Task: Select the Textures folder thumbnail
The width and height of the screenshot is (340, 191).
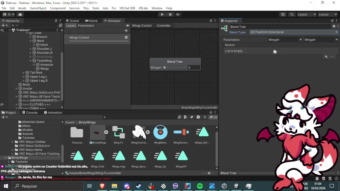Action: pyautogui.click(x=77, y=133)
